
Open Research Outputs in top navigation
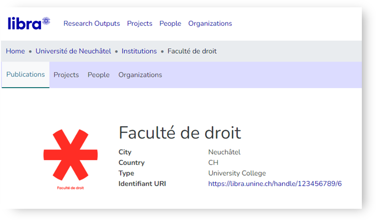(x=92, y=23)
